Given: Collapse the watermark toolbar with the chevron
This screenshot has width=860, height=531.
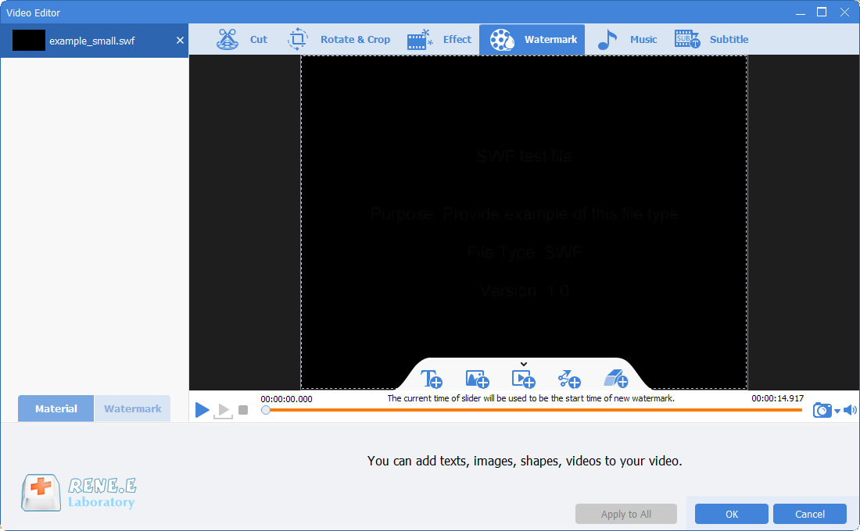Looking at the screenshot, I should (x=524, y=364).
